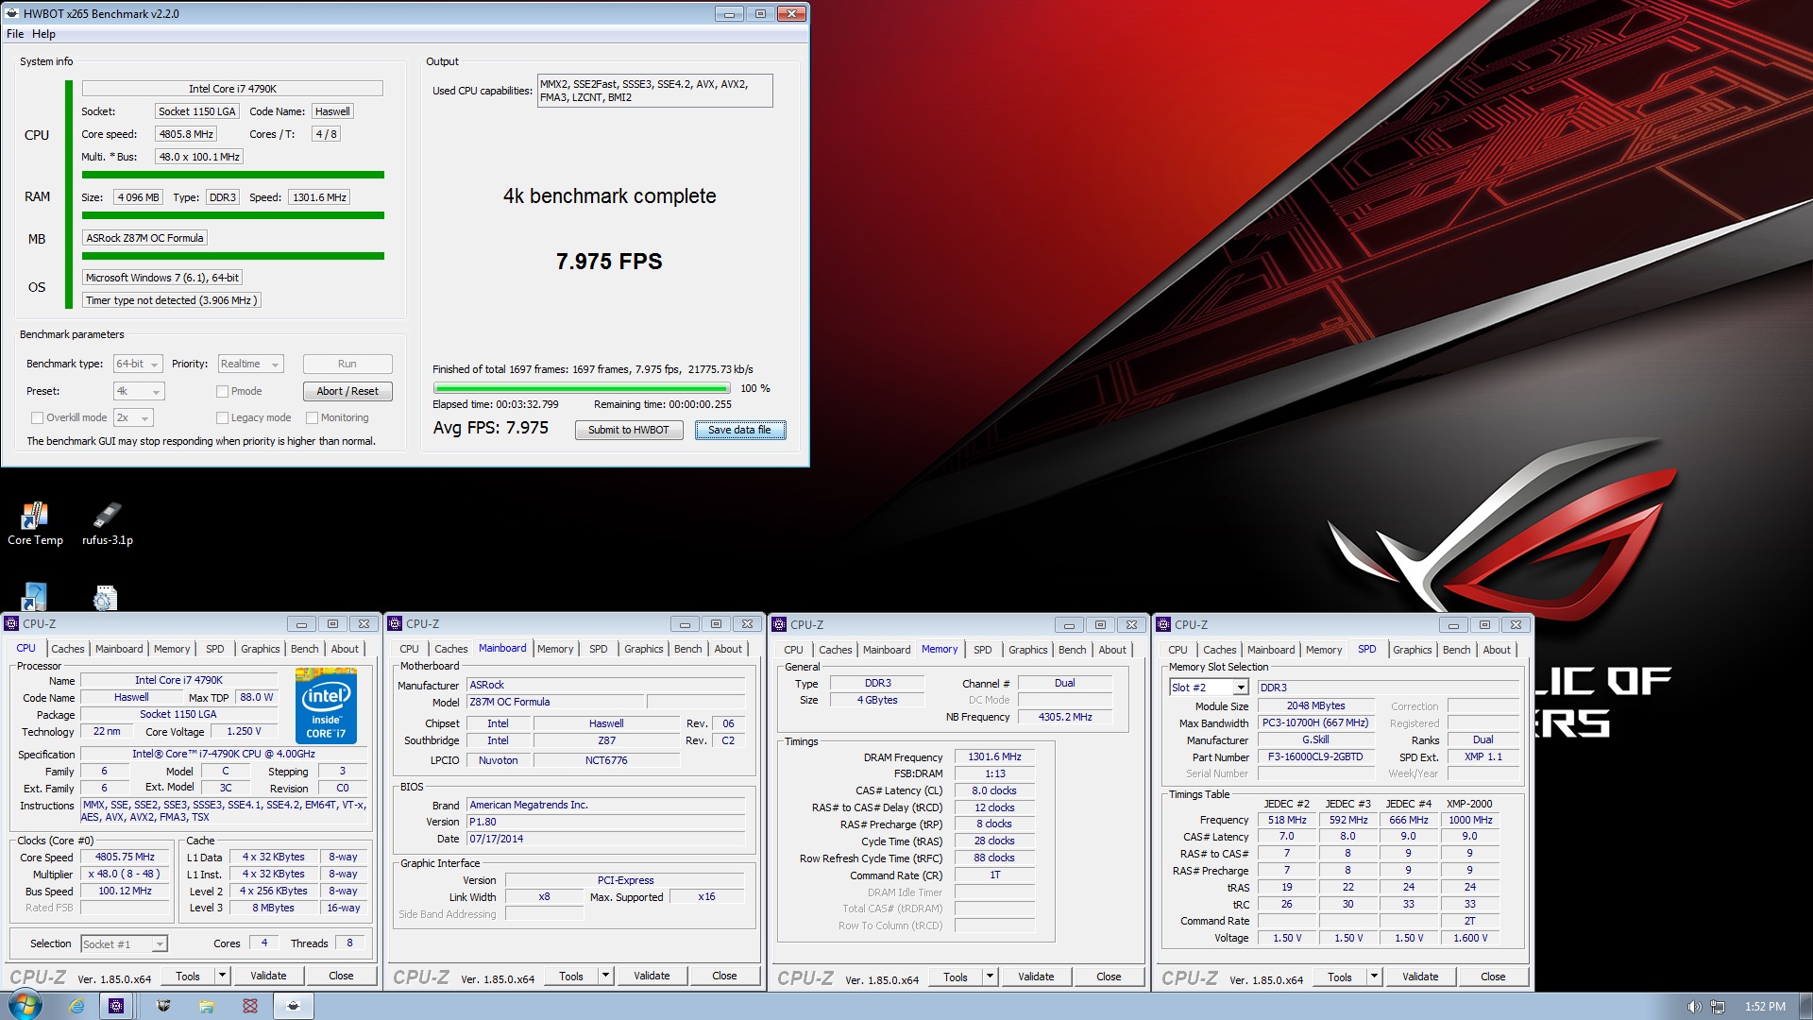Expand Tools arrow in the CPU-Z CPU window
This screenshot has height=1020, width=1813.
pos(222,976)
